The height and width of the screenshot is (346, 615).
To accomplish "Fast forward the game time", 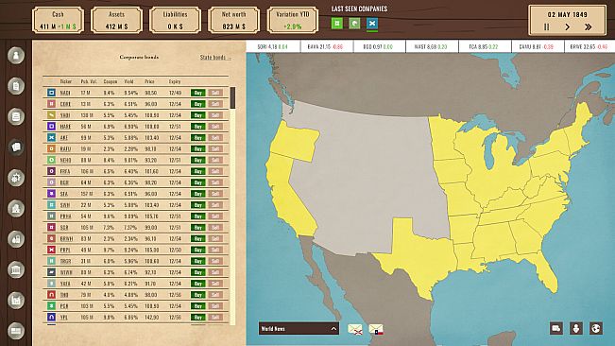I will pos(588,27).
